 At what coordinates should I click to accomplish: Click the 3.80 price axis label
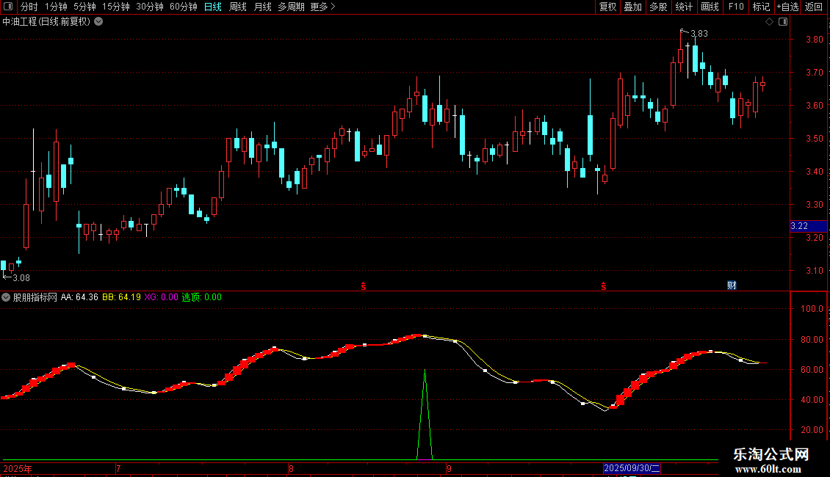pyautogui.click(x=814, y=39)
